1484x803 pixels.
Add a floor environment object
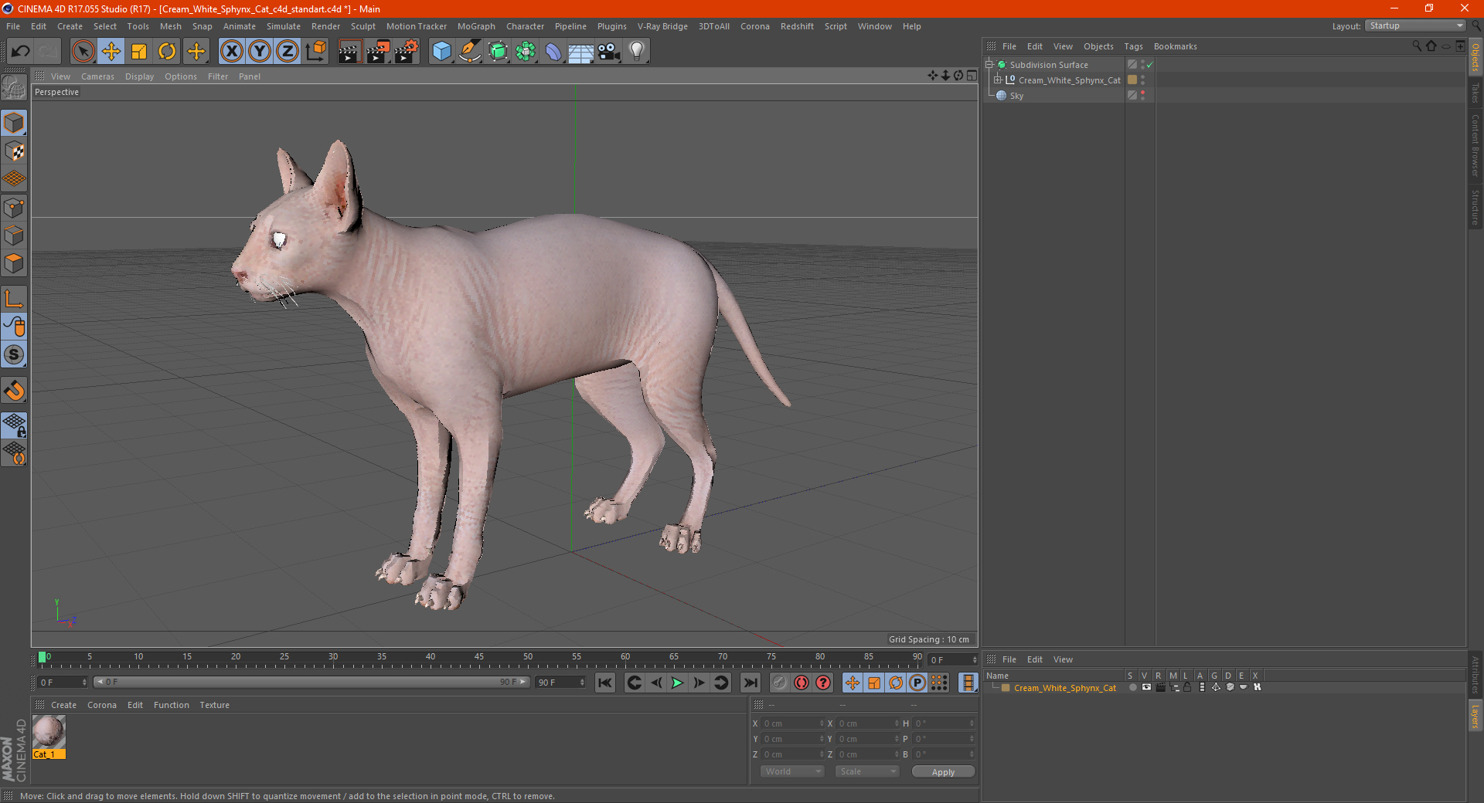(581, 52)
